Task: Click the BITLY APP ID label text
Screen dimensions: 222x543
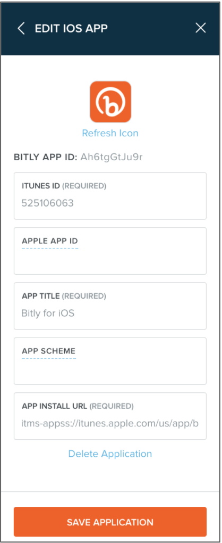Action: [x=46, y=157]
